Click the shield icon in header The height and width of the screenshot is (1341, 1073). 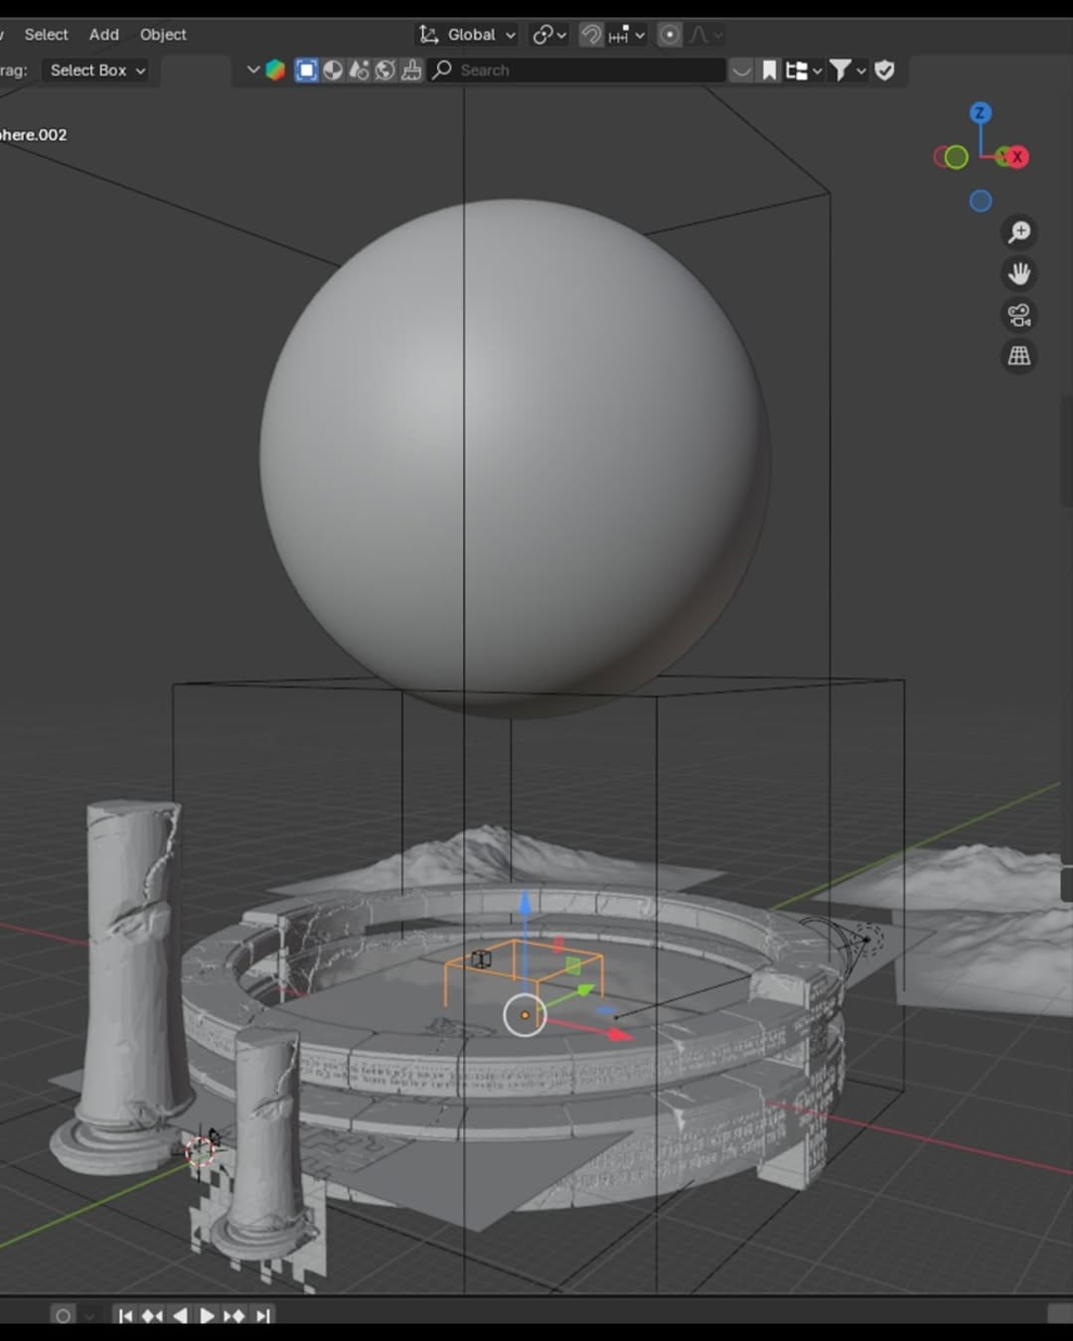point(884,71)
